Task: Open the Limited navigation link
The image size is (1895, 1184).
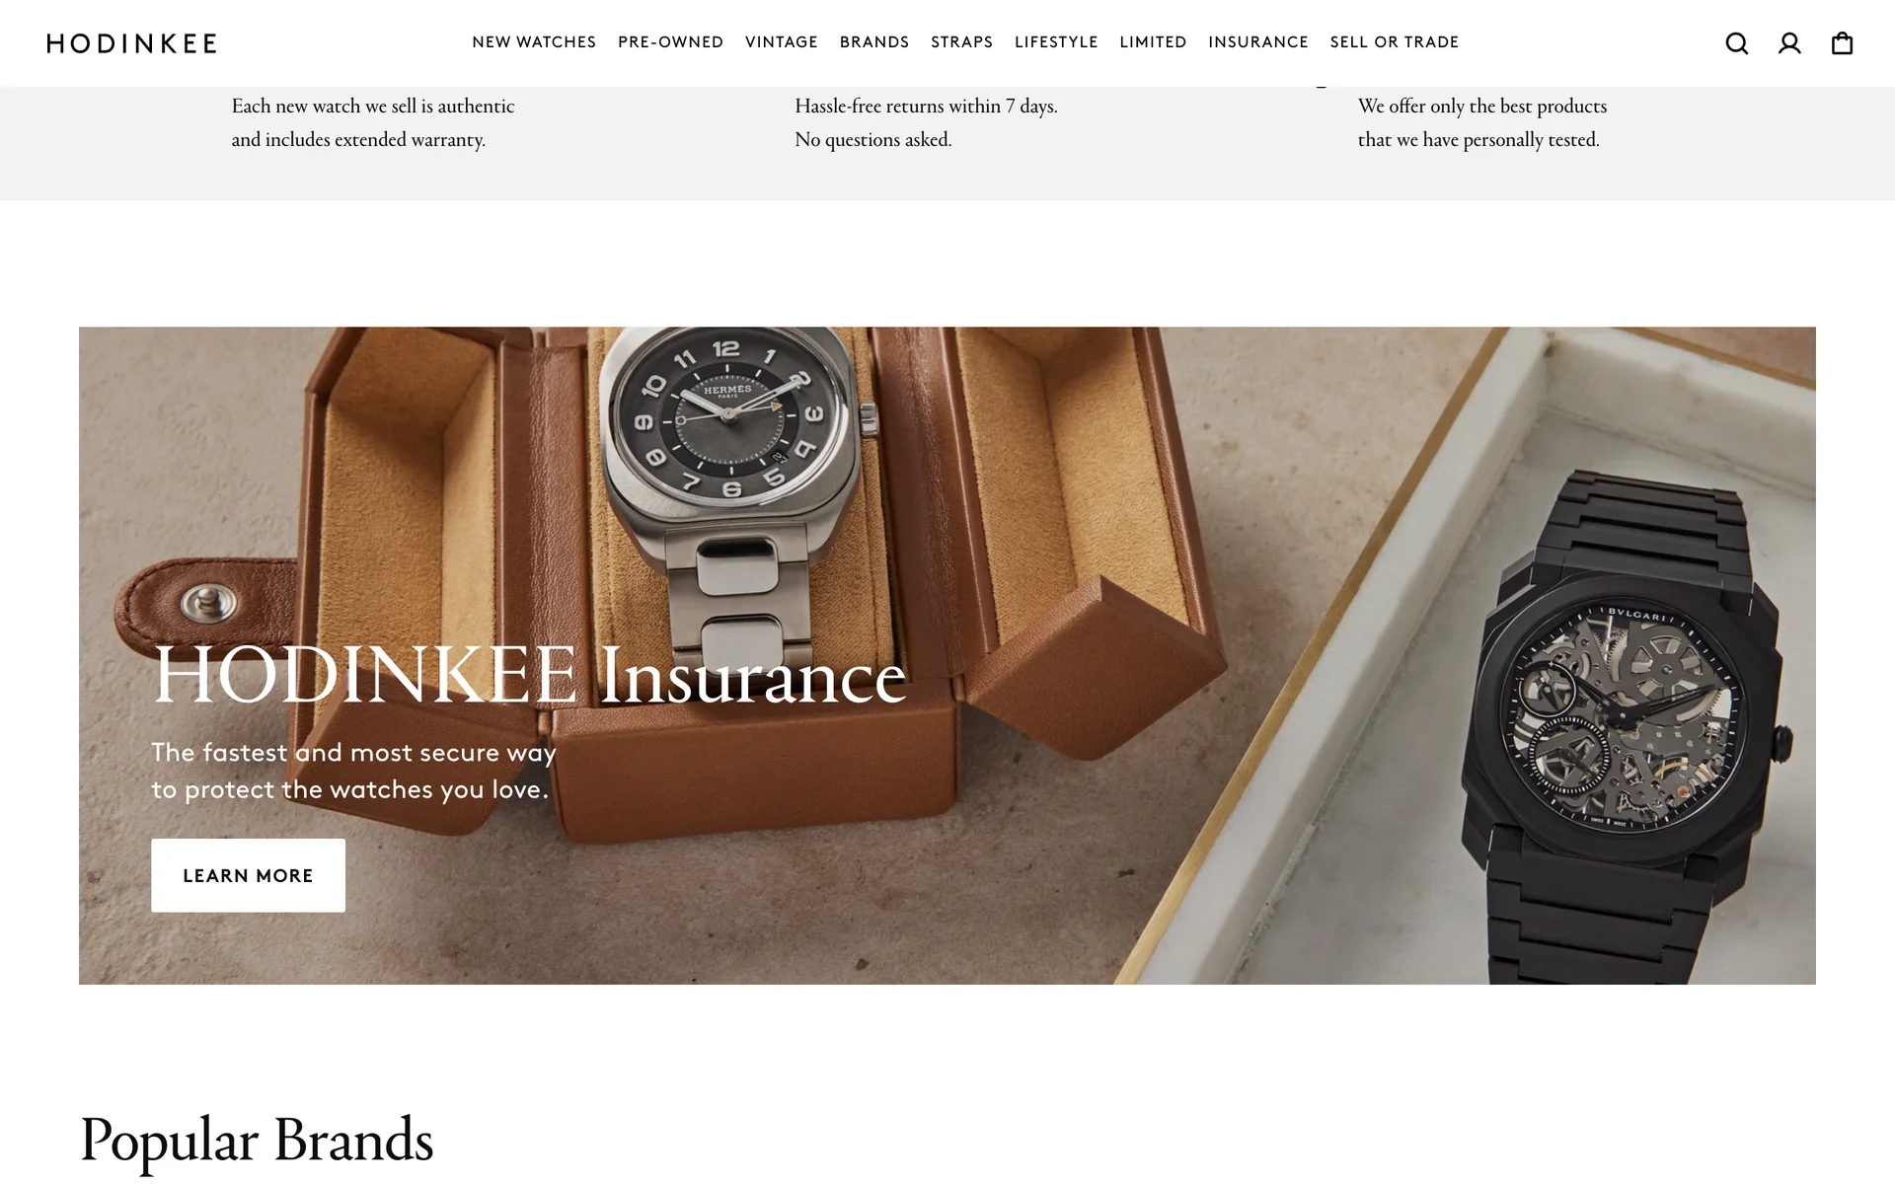Action: tap(1153, 42)
